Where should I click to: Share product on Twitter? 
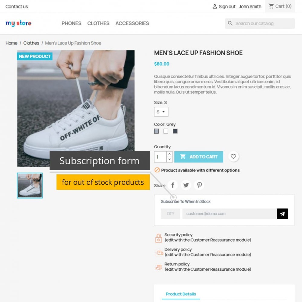pos(186,185)
